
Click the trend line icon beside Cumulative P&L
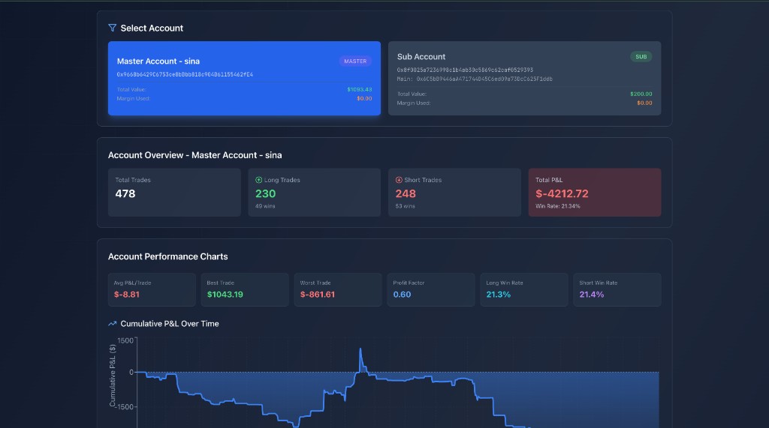pyautogui.click(x=113, y=324)
